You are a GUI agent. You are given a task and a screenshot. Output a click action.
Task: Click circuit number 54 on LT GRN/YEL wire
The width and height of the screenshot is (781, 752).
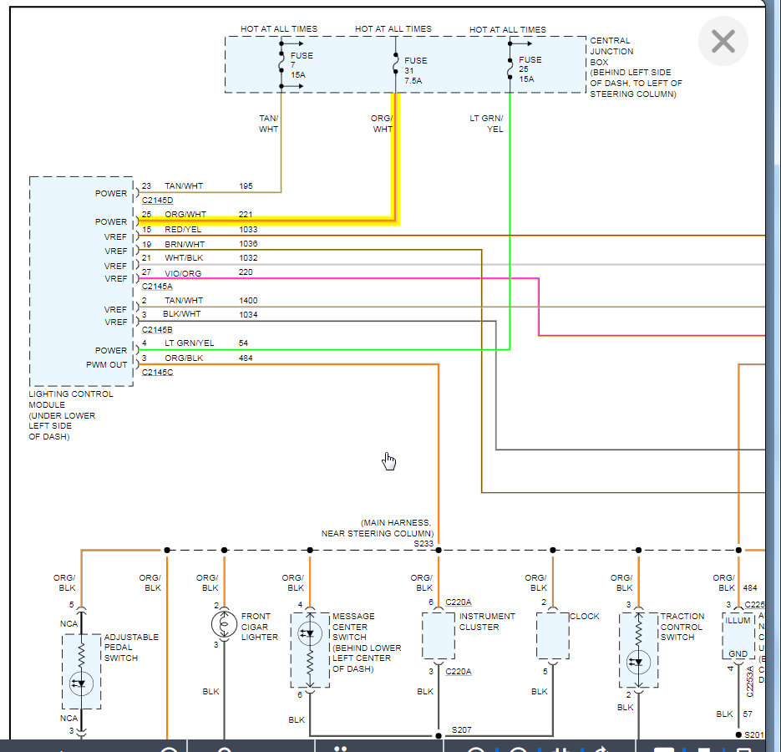click(243, 343)
